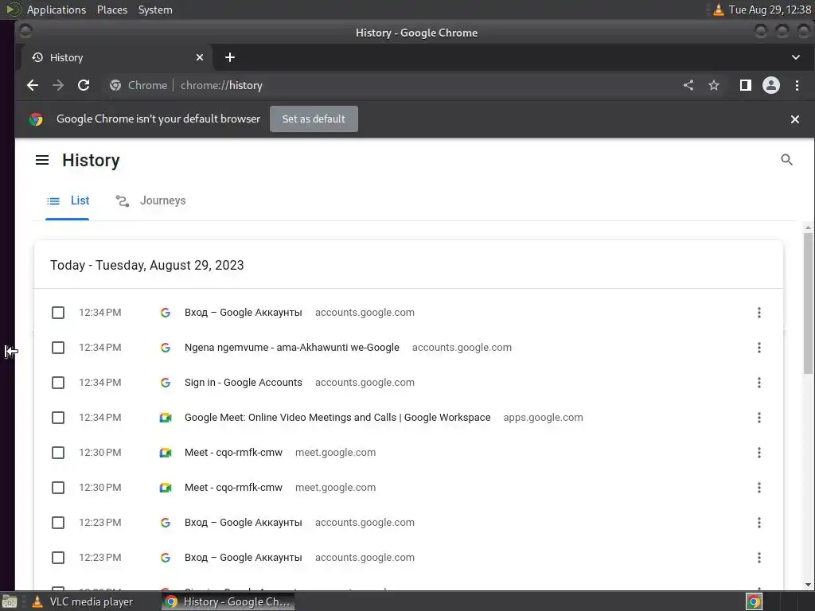815x611 pixels.
Task: Click the VLC cone in the system tray
Action: click(x=719, y=10)
